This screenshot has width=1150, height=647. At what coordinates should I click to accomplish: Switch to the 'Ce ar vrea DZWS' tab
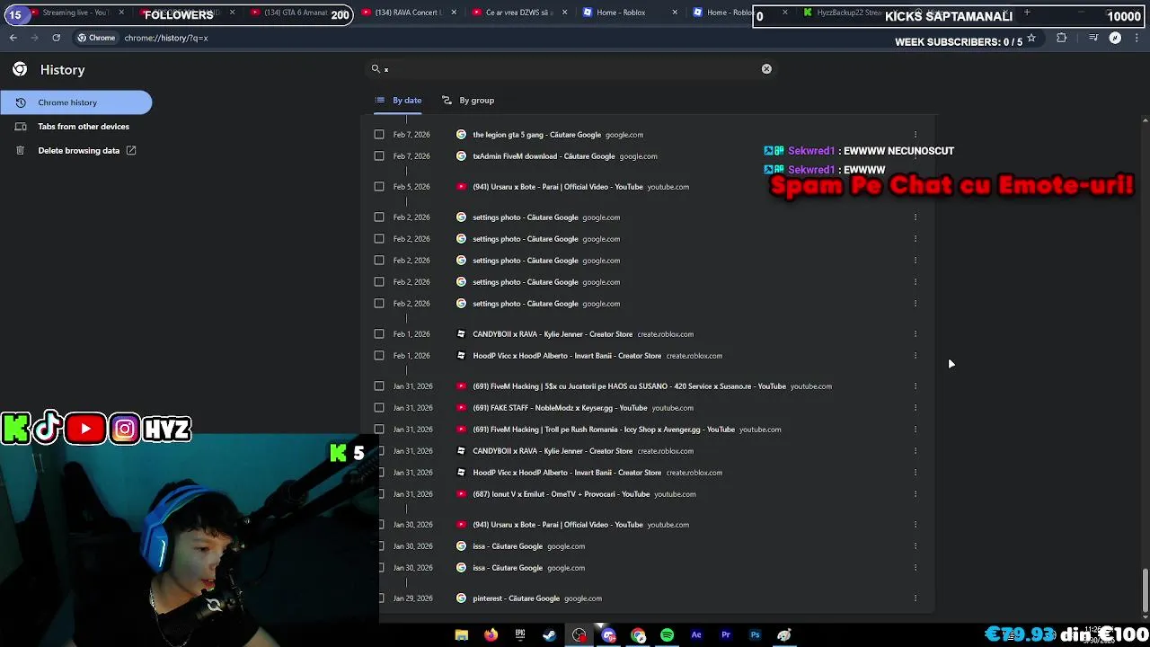click(x=518, y=13)
